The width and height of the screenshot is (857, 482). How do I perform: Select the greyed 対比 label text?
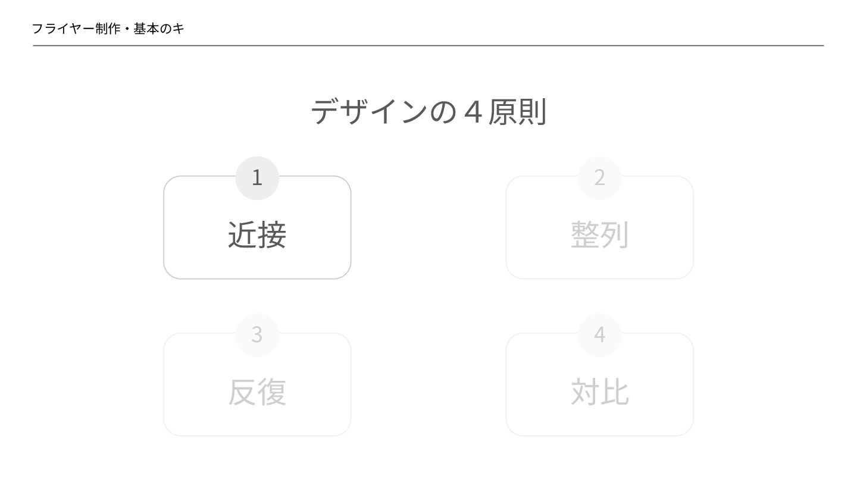pos(599,392)
